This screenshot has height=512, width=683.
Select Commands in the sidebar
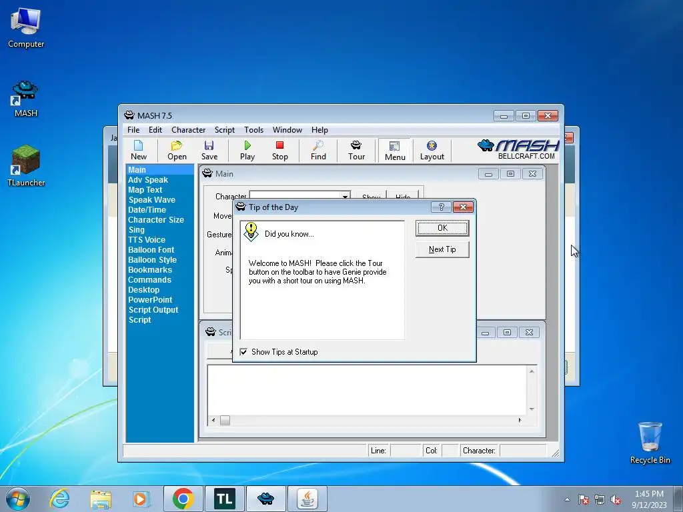point(149,280)
